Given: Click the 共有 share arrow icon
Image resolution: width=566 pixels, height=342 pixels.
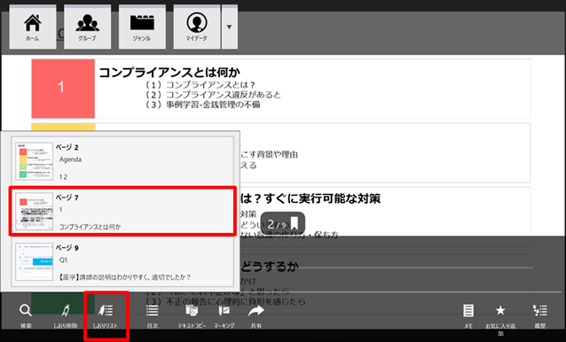Looking at the screenshot, I should [x=256, y=315].
